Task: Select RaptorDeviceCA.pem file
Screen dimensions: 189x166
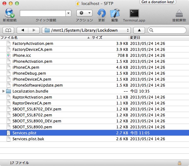Action: click(x=32, y=103)
